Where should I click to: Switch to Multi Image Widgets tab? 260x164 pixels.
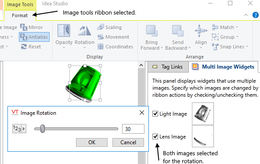pyautogui.click(x=223, y=67)
